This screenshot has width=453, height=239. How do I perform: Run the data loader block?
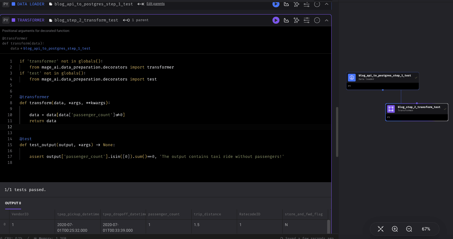tap(276, 4)
